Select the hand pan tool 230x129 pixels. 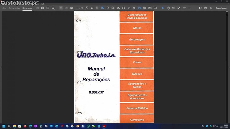click(x=168, y=8)
